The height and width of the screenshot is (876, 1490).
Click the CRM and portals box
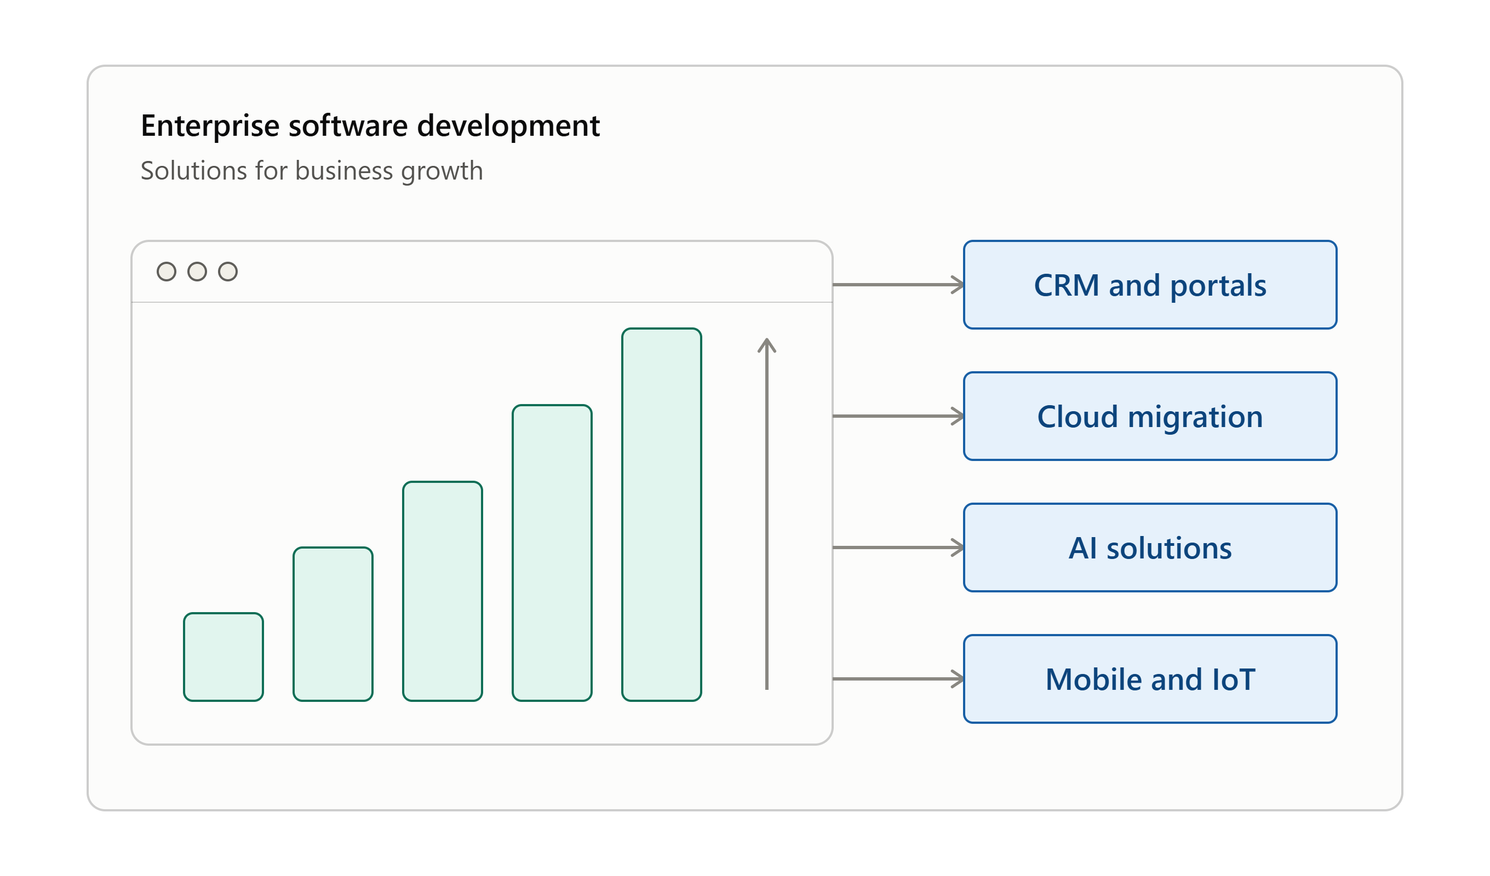[x=1150, y=285]
